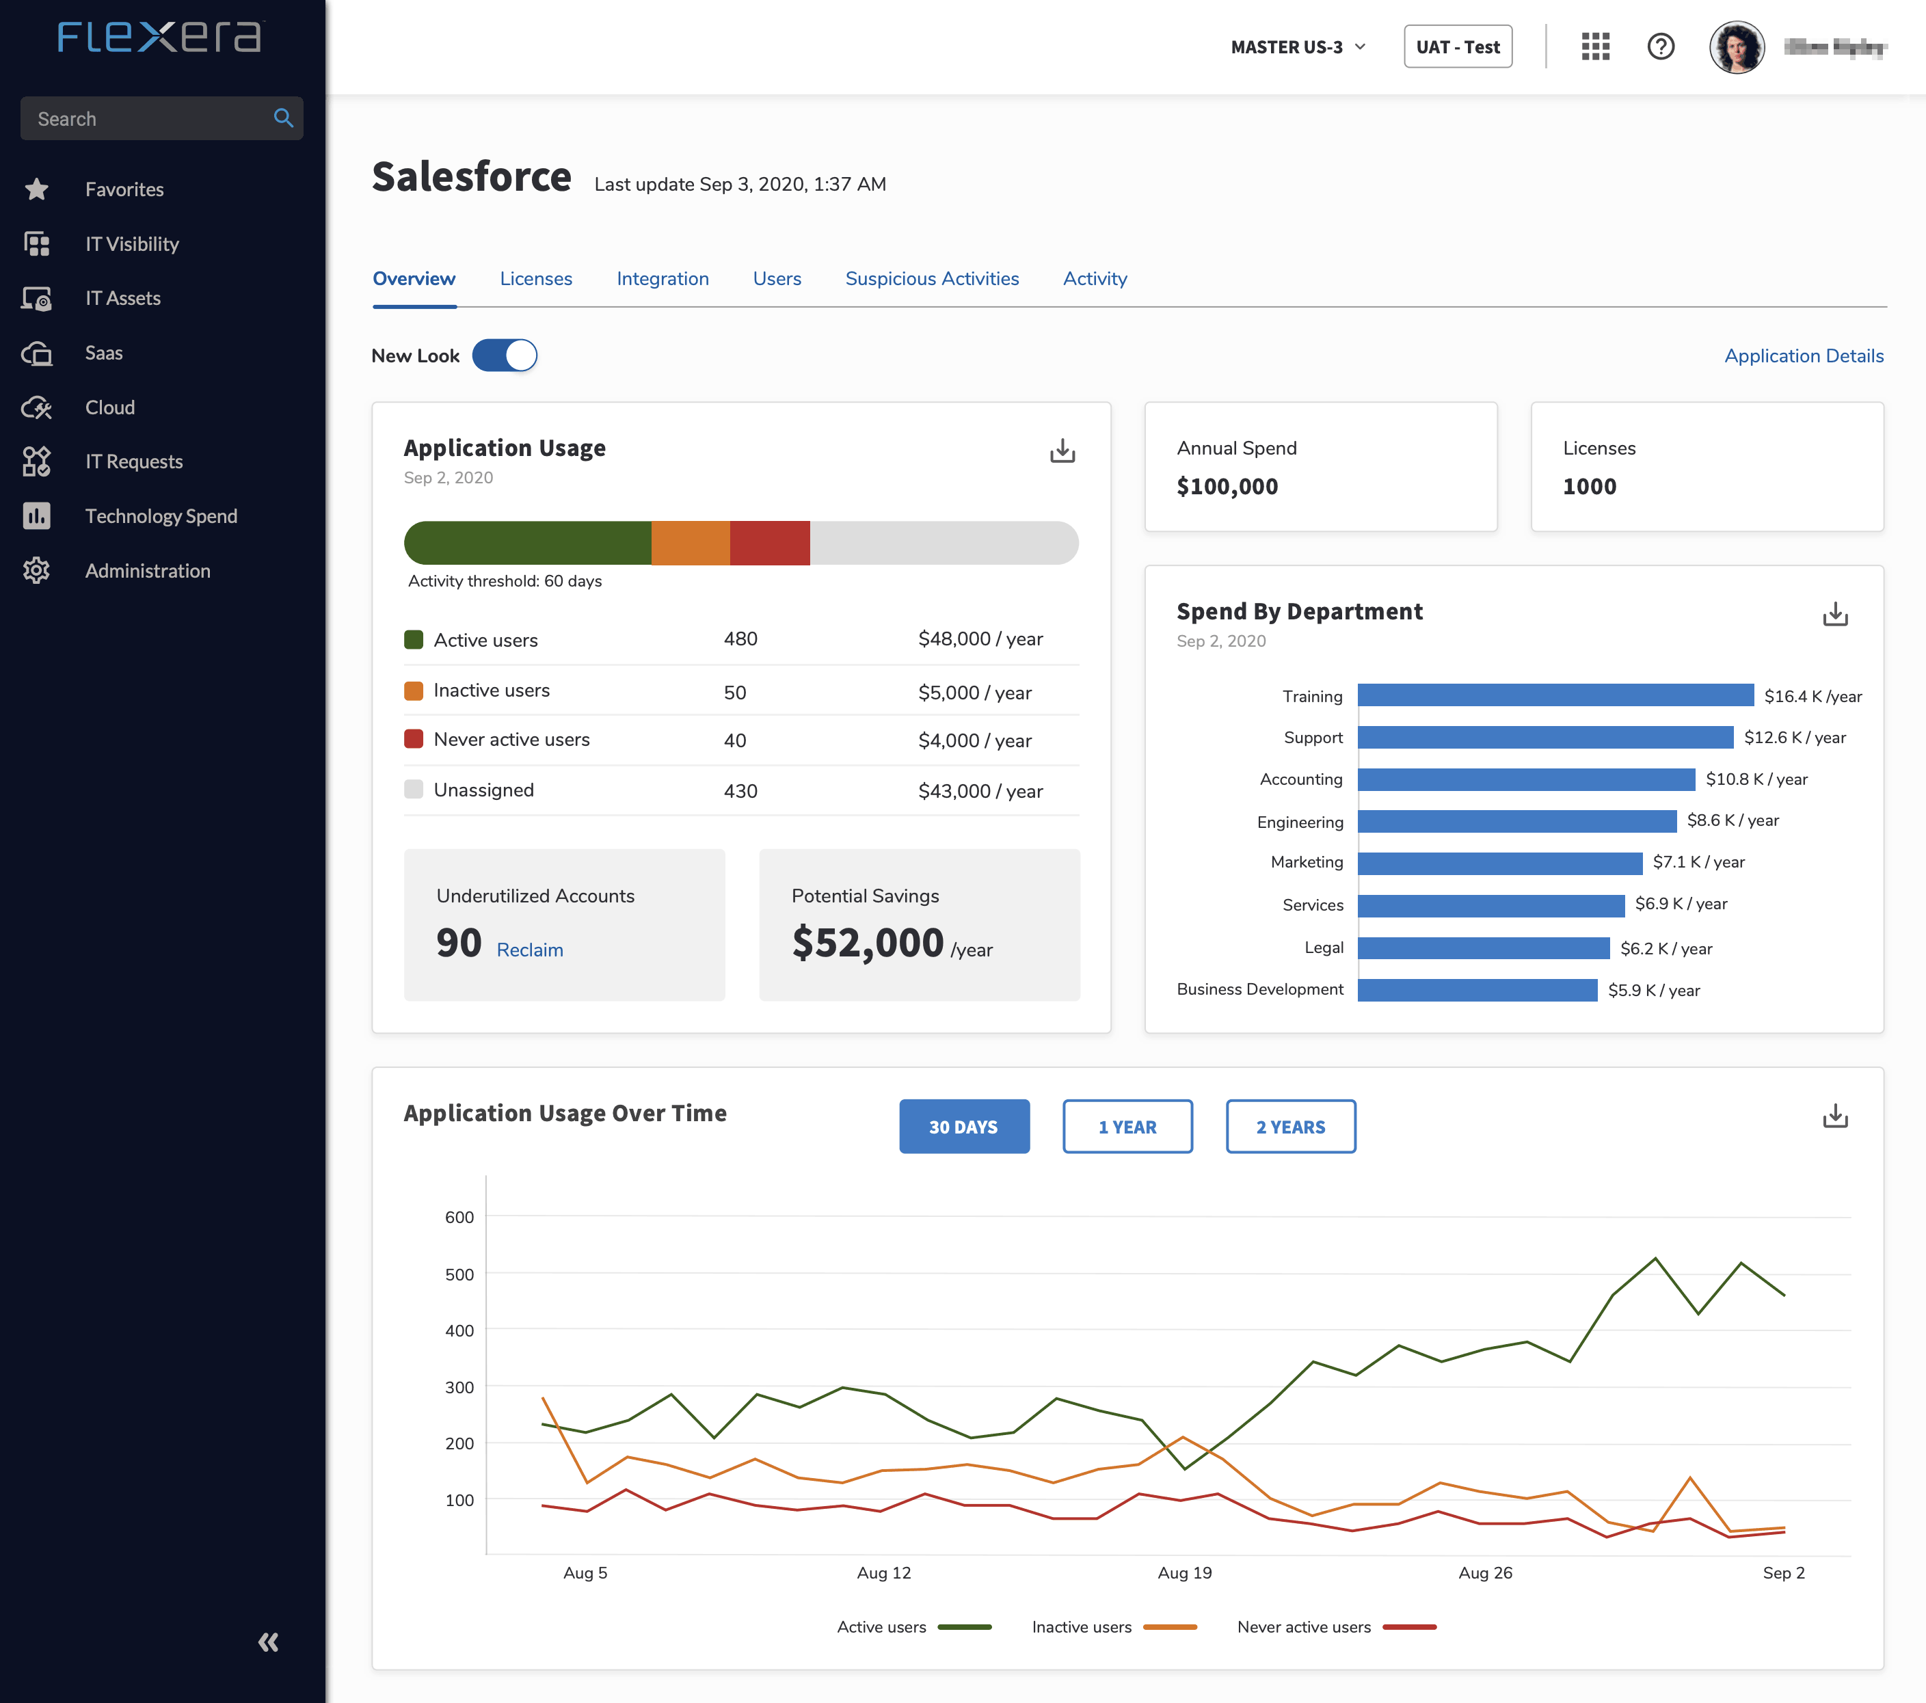This screenshot has height=1703, width=1926.
Task: Download Application Usage Over Time chart
Action: point(1836,1117)
